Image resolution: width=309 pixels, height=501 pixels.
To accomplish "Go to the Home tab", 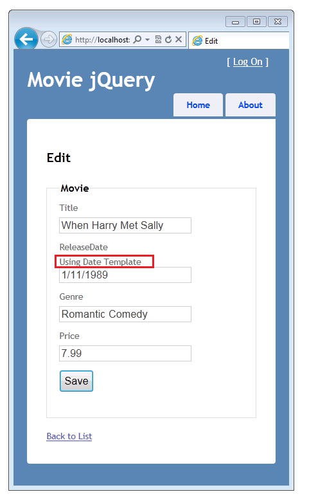I will [199, 105].
